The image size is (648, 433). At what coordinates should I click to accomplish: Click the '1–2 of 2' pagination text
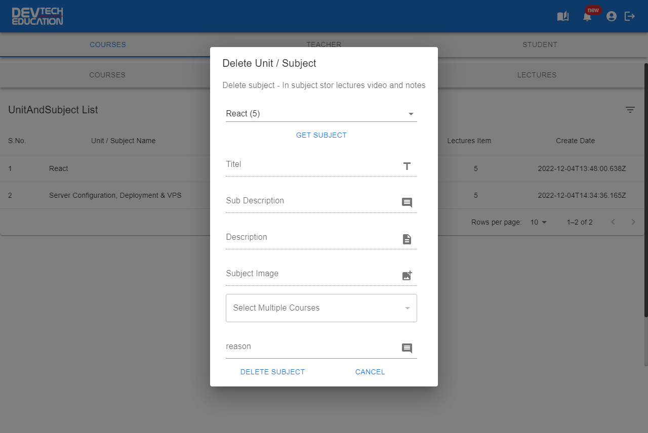point(580,222)
